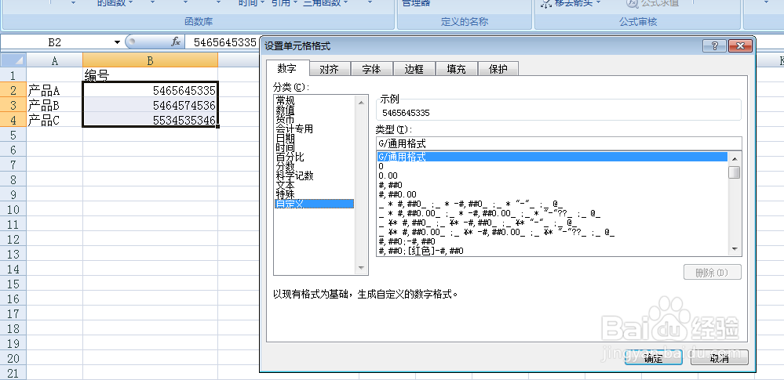
Task: Cancel the dialog with 取消
Action: pos(719,358)
